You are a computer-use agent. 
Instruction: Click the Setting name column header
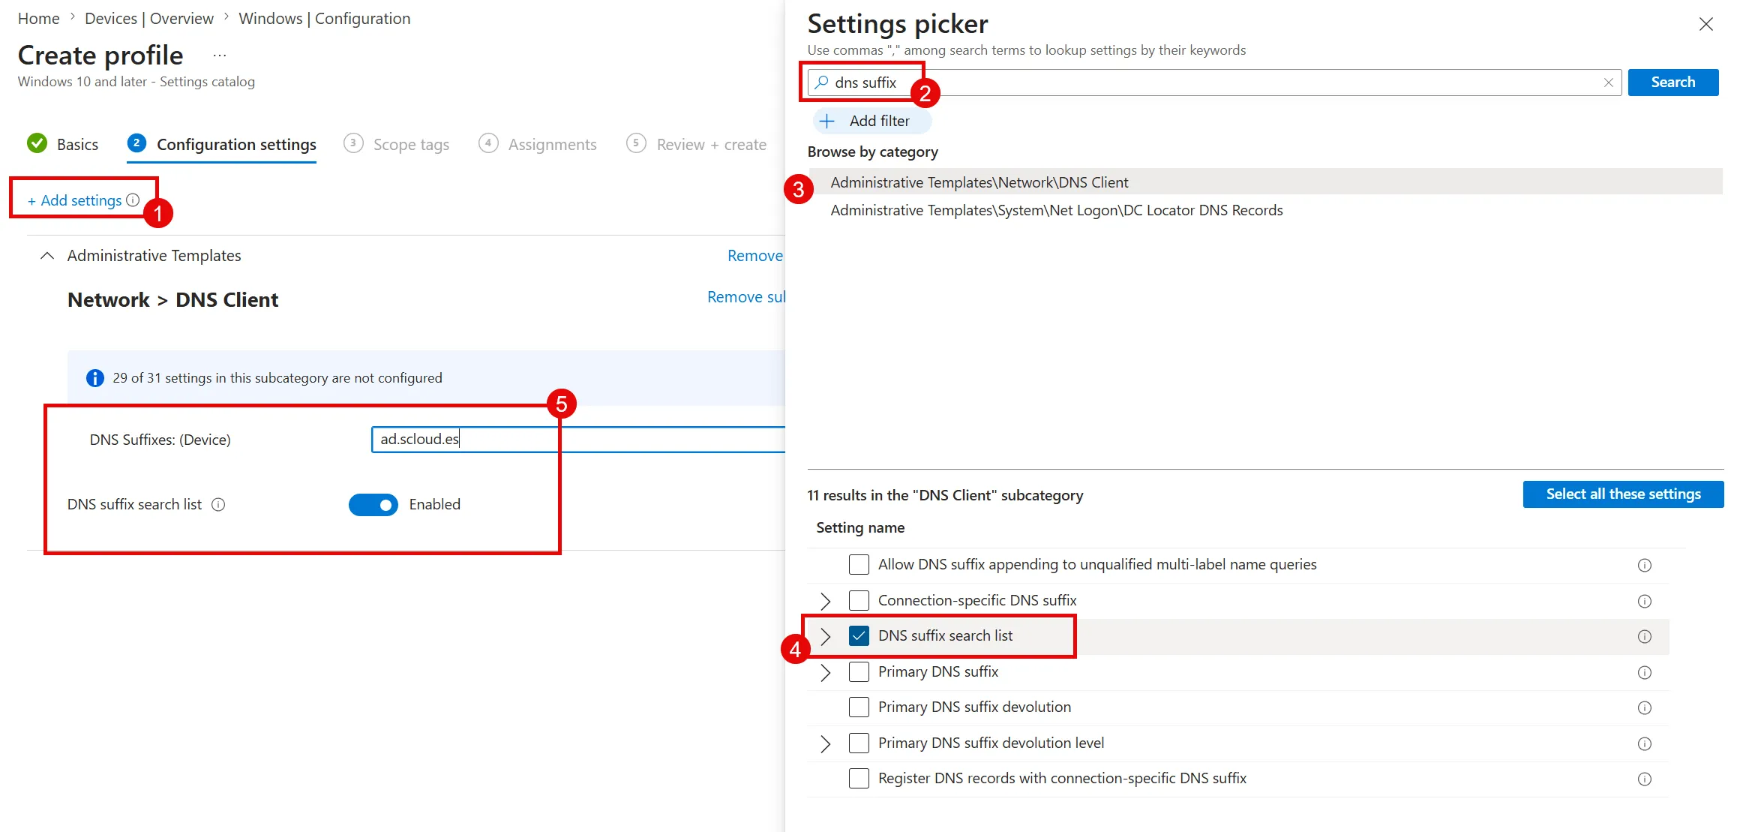coord(860,528)
